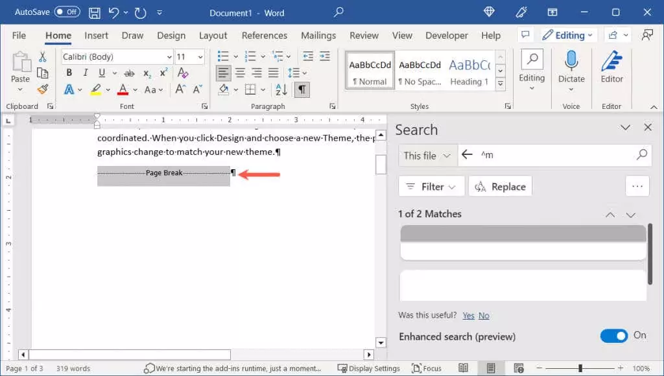Open the title bar search magnifier

(x=338, y=12)
